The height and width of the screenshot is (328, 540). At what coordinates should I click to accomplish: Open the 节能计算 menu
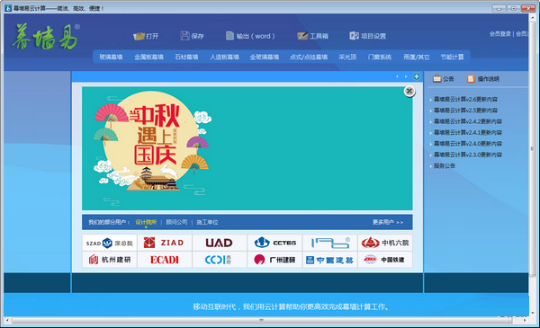click(x=452, y=58)
